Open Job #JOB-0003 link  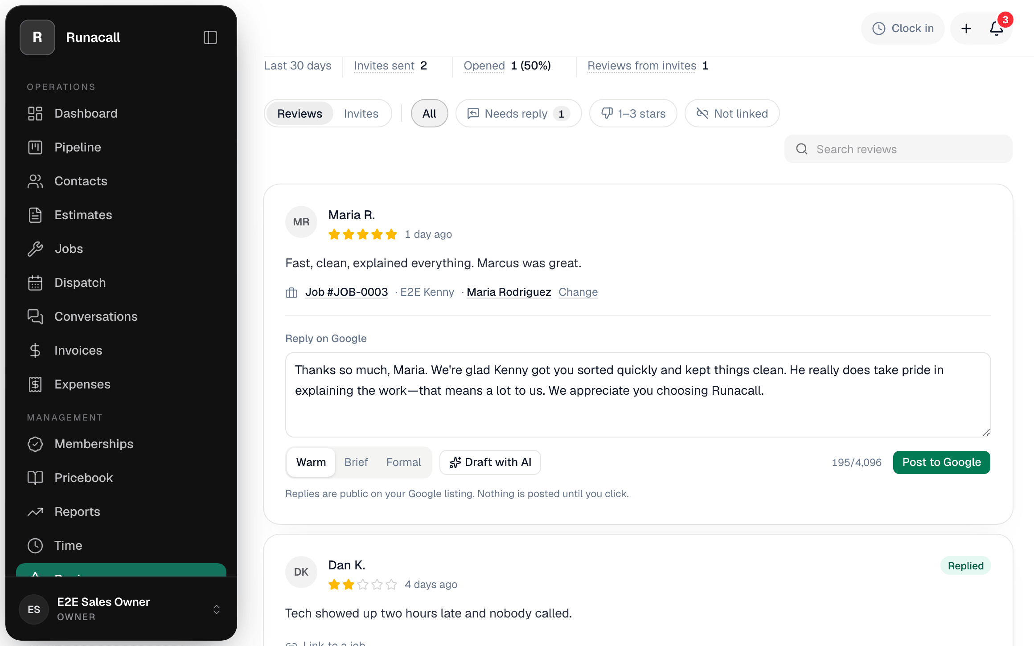tap(347, 292)
